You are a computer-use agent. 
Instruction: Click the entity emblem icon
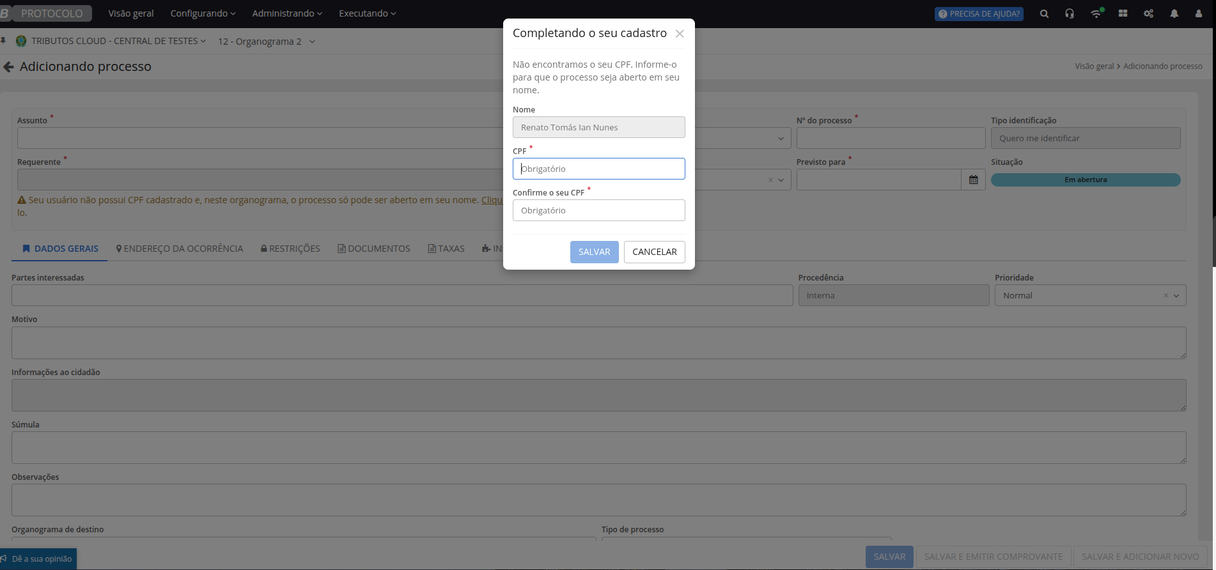21,41
